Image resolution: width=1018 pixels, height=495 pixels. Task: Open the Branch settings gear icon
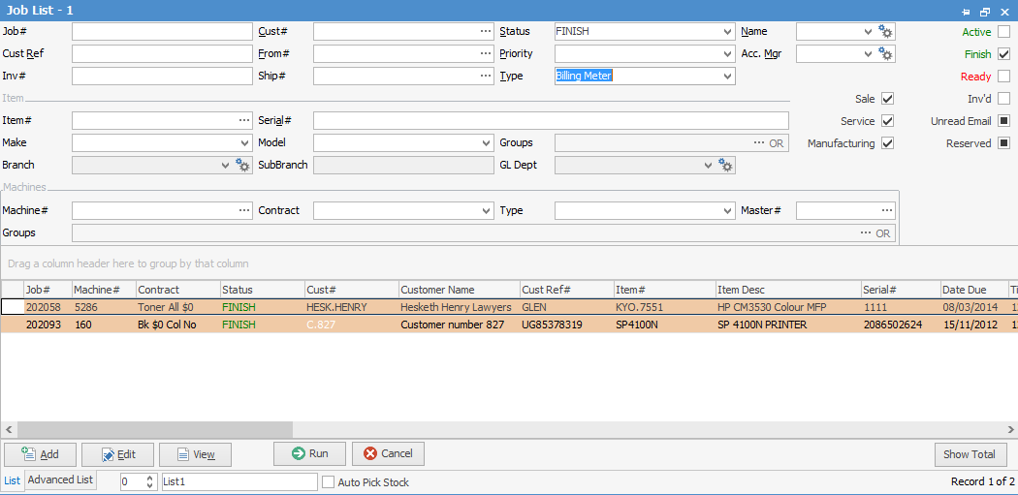(242, 166)
